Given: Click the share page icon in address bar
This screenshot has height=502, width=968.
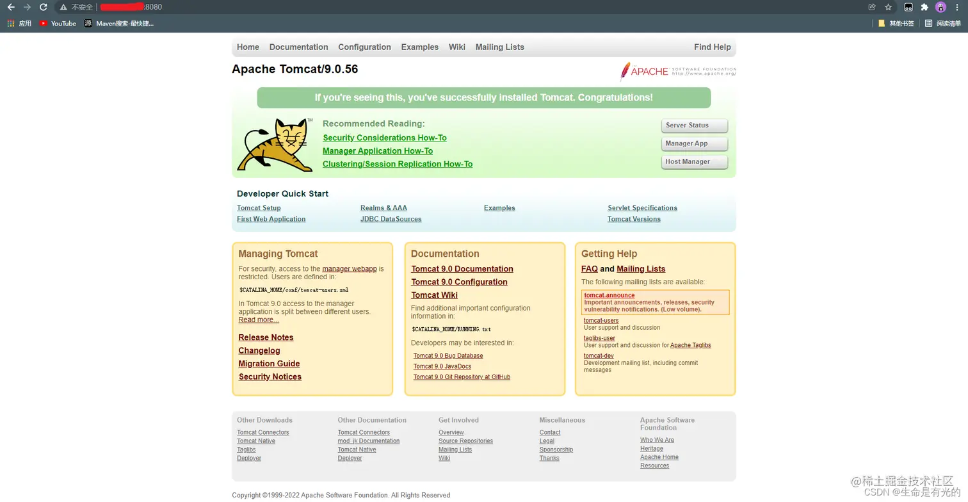Looking at the screenshot, I should coord(872,7).
